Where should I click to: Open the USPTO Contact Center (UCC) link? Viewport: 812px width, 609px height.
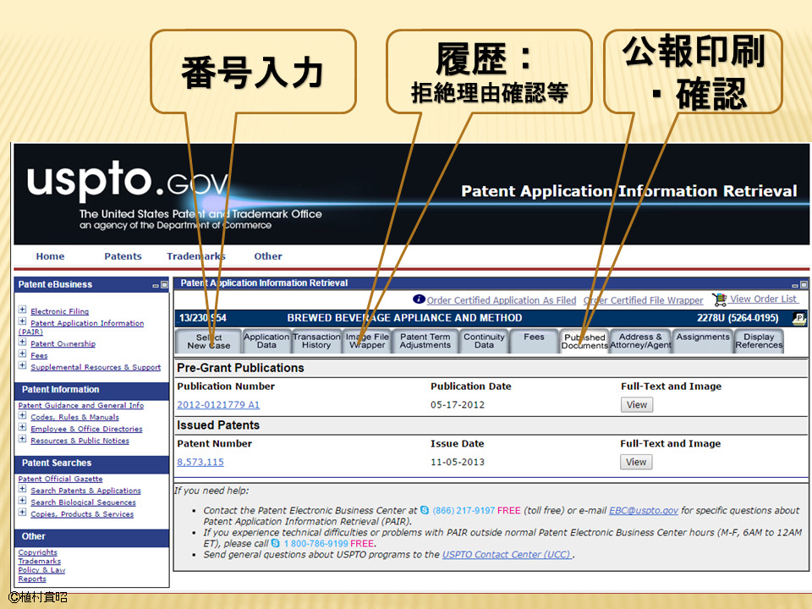coord(507,555)
